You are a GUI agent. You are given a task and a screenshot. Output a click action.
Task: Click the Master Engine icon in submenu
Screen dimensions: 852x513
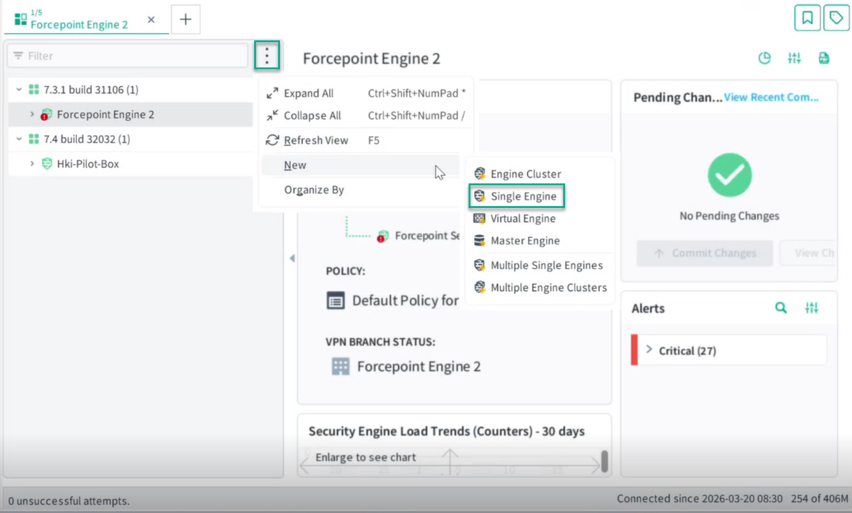point(480,241)
